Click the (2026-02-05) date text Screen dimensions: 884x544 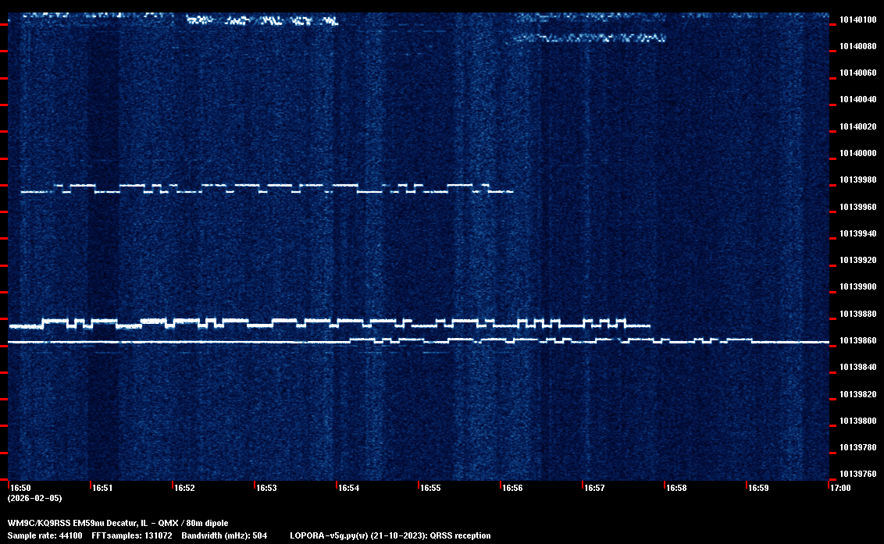(x=34, y=498)
